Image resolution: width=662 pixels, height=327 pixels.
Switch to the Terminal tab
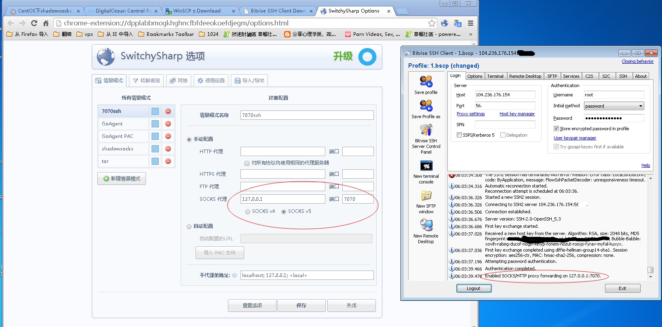(495, 76)
